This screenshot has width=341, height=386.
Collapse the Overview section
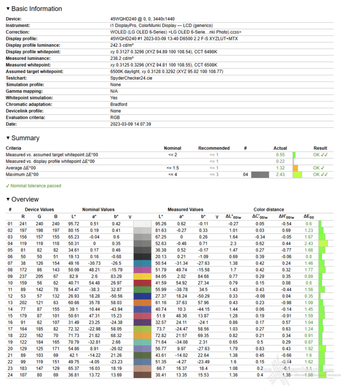pyautogui.click(x=8, y=199)
